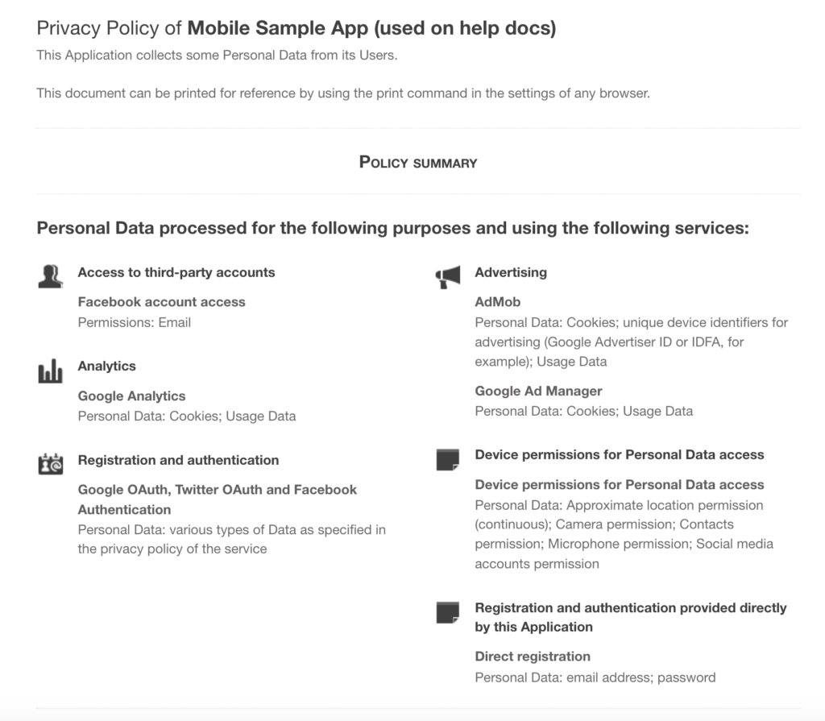Click the Registration and authentication badge icon
This screenshot has height=721, width=825.
click(x=50, y=464)
